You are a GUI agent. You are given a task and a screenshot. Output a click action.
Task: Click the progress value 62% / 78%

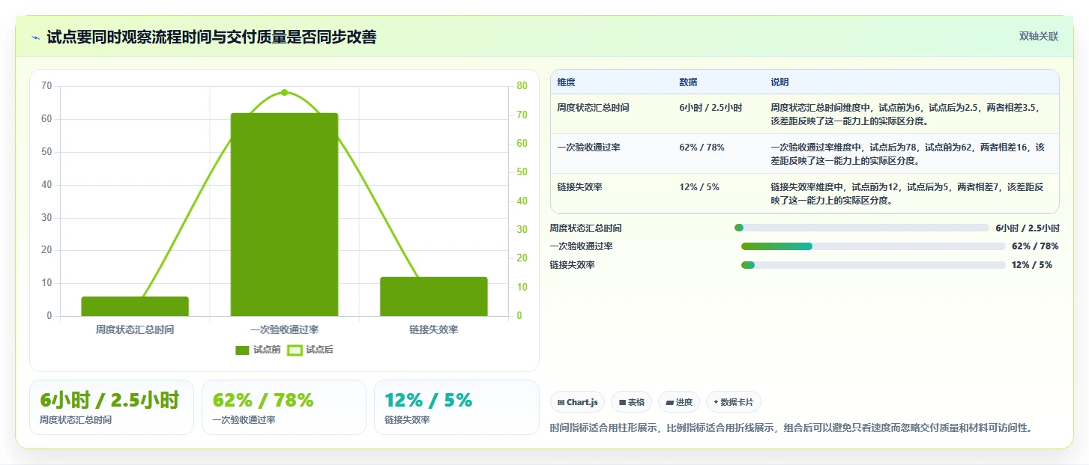pyautogui.click(x=1035, y=246)
